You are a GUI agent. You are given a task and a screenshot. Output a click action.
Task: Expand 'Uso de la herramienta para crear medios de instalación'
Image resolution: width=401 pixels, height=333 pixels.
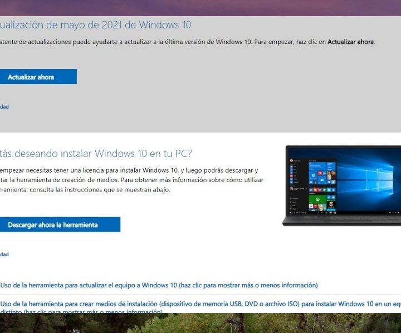click(x=200, y=308)
